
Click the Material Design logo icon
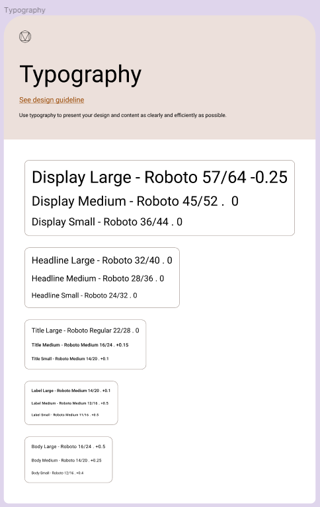[x=25, y=36]
